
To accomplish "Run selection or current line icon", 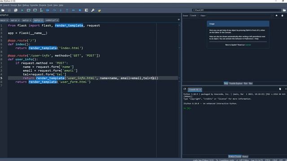I will (41, 10).
